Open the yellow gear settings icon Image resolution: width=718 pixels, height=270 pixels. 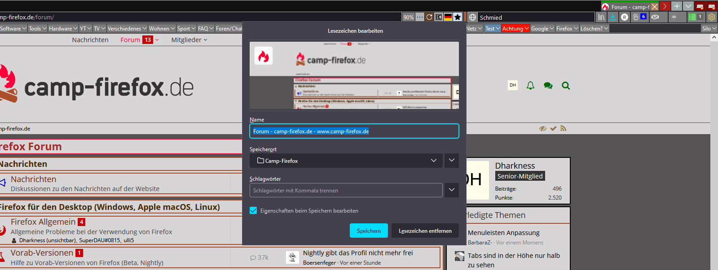click(712, 17)
